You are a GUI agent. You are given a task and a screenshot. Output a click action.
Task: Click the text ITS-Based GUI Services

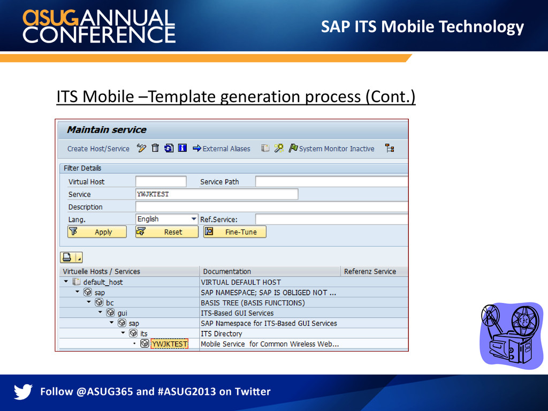click(237, 313)
